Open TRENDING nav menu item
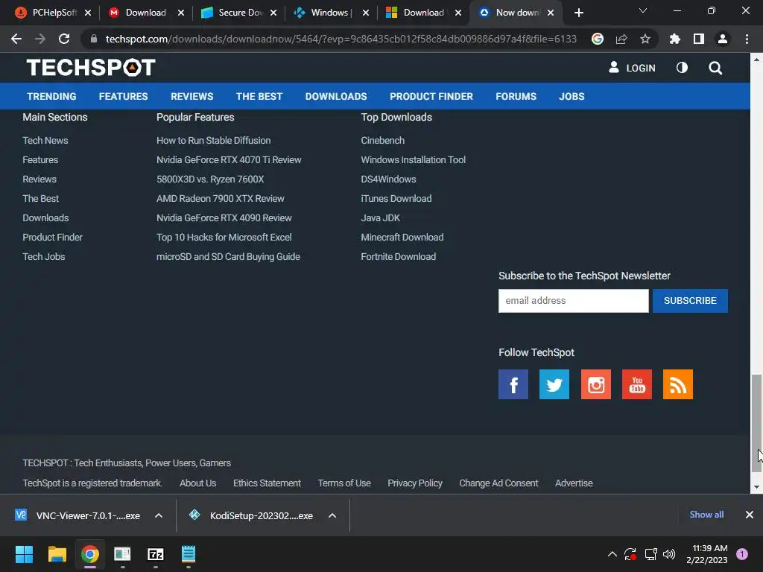 point(51,96)
